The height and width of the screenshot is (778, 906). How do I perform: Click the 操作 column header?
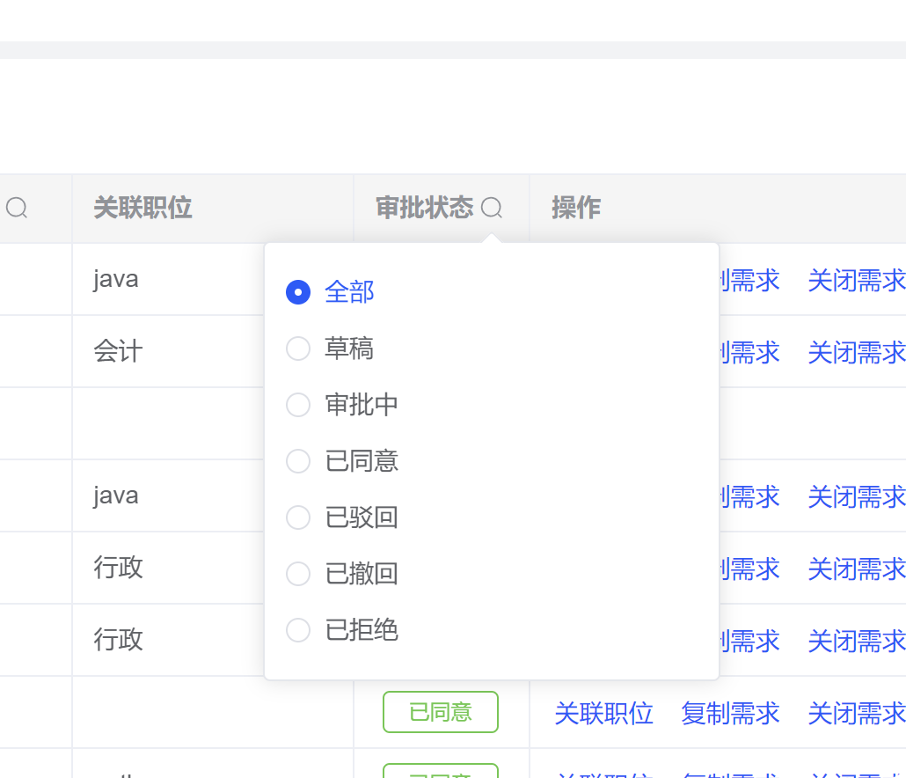pyautogui.click(x=576, y=208)
